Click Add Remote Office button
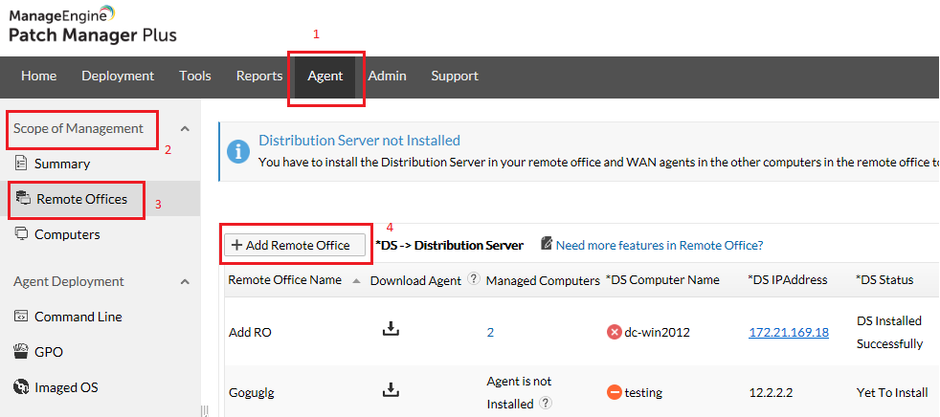Viewport: 940px width, 417px height. pyautogui.click(x=294, y=245)
